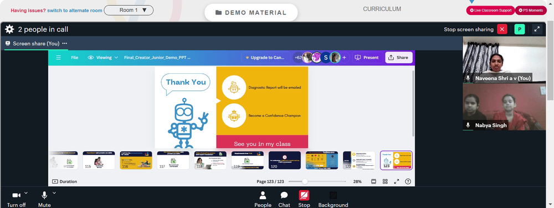Expand microphone options chevron
The width and height of the screenshot is (554, 208).
pyautogui.click(x=54, y=193)
